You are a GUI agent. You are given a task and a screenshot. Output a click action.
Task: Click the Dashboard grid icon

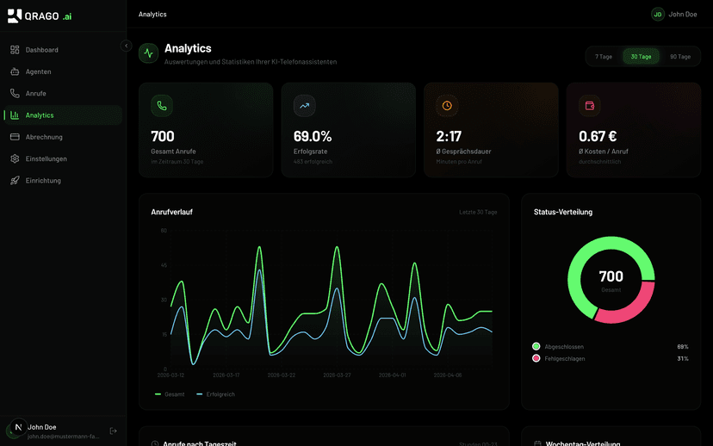pyautogui.click(x=15, y=50)
